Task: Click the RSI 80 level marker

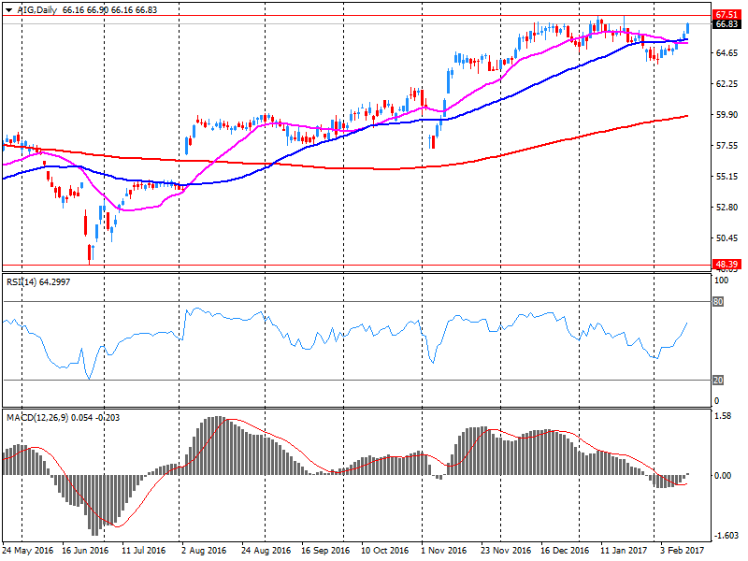Action: point(718,301)
